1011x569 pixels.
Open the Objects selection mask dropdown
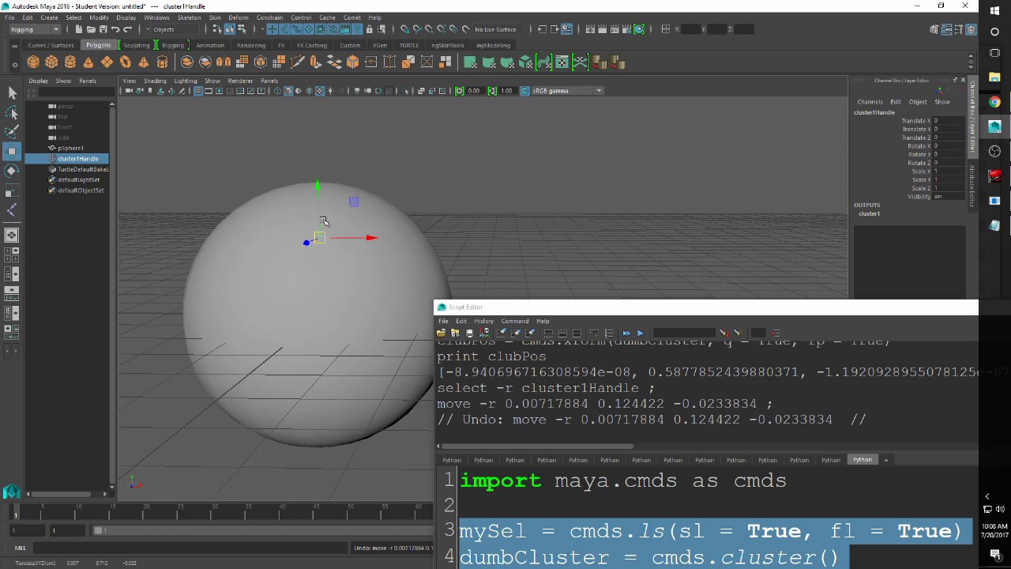tap(167, 29)
